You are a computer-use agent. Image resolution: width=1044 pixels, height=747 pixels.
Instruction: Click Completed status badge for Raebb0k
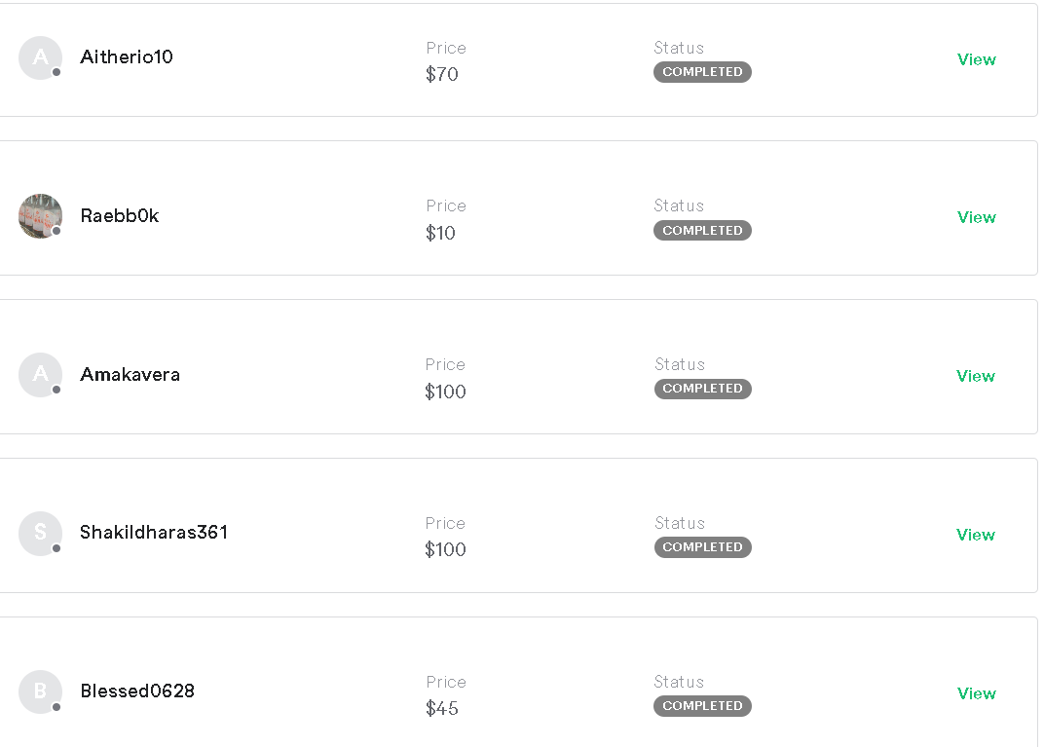click(x=702, y=231)
